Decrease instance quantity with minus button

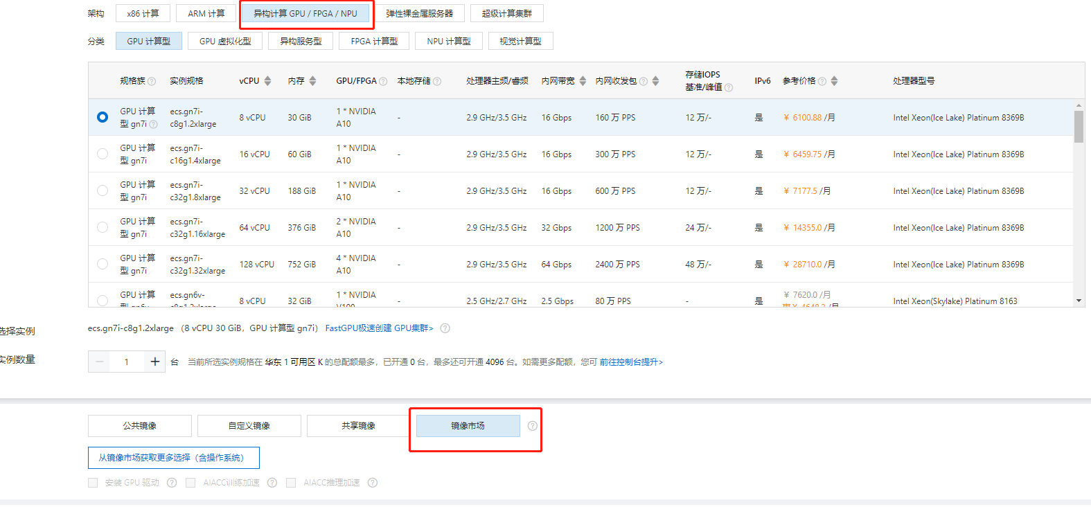(x=100, y=362)
